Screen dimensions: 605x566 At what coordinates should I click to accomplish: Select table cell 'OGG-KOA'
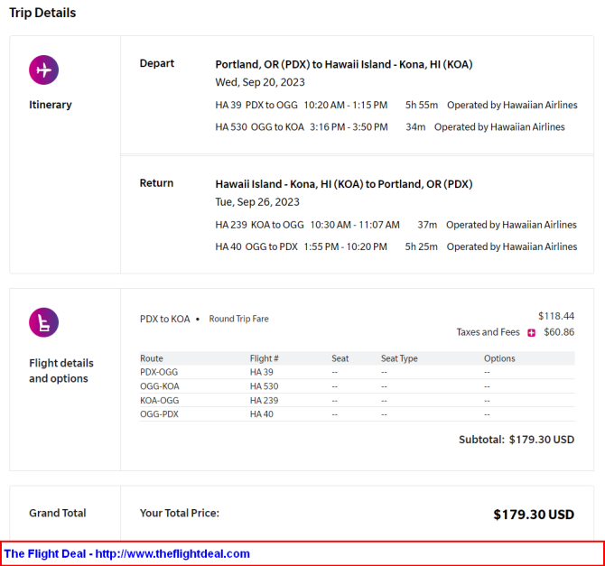(x=159, y=386)
